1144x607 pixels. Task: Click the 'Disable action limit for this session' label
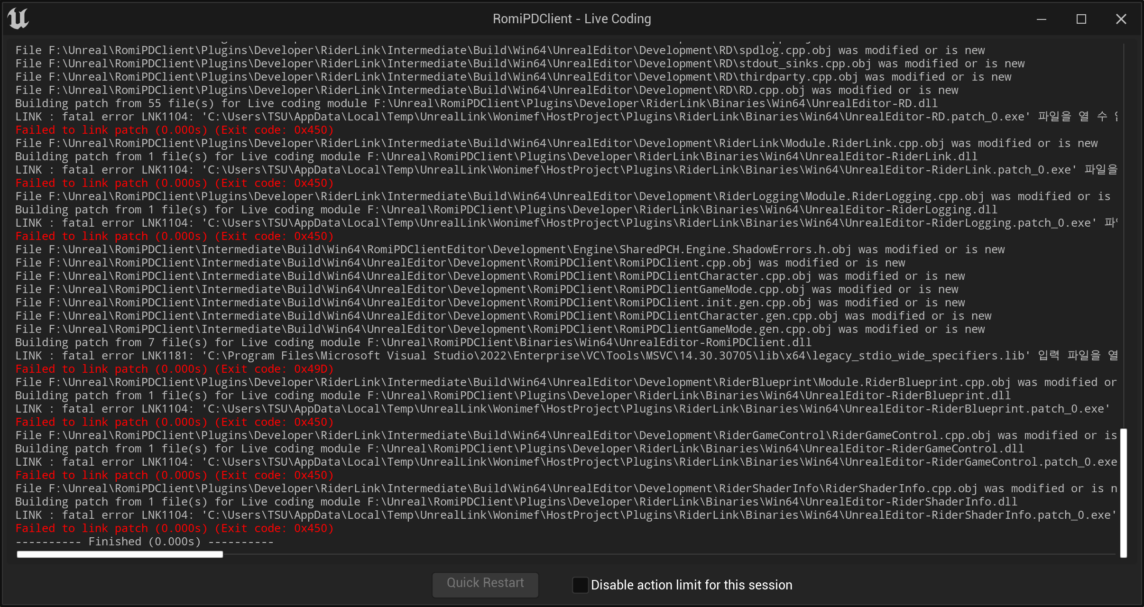(x=692, y=585)
